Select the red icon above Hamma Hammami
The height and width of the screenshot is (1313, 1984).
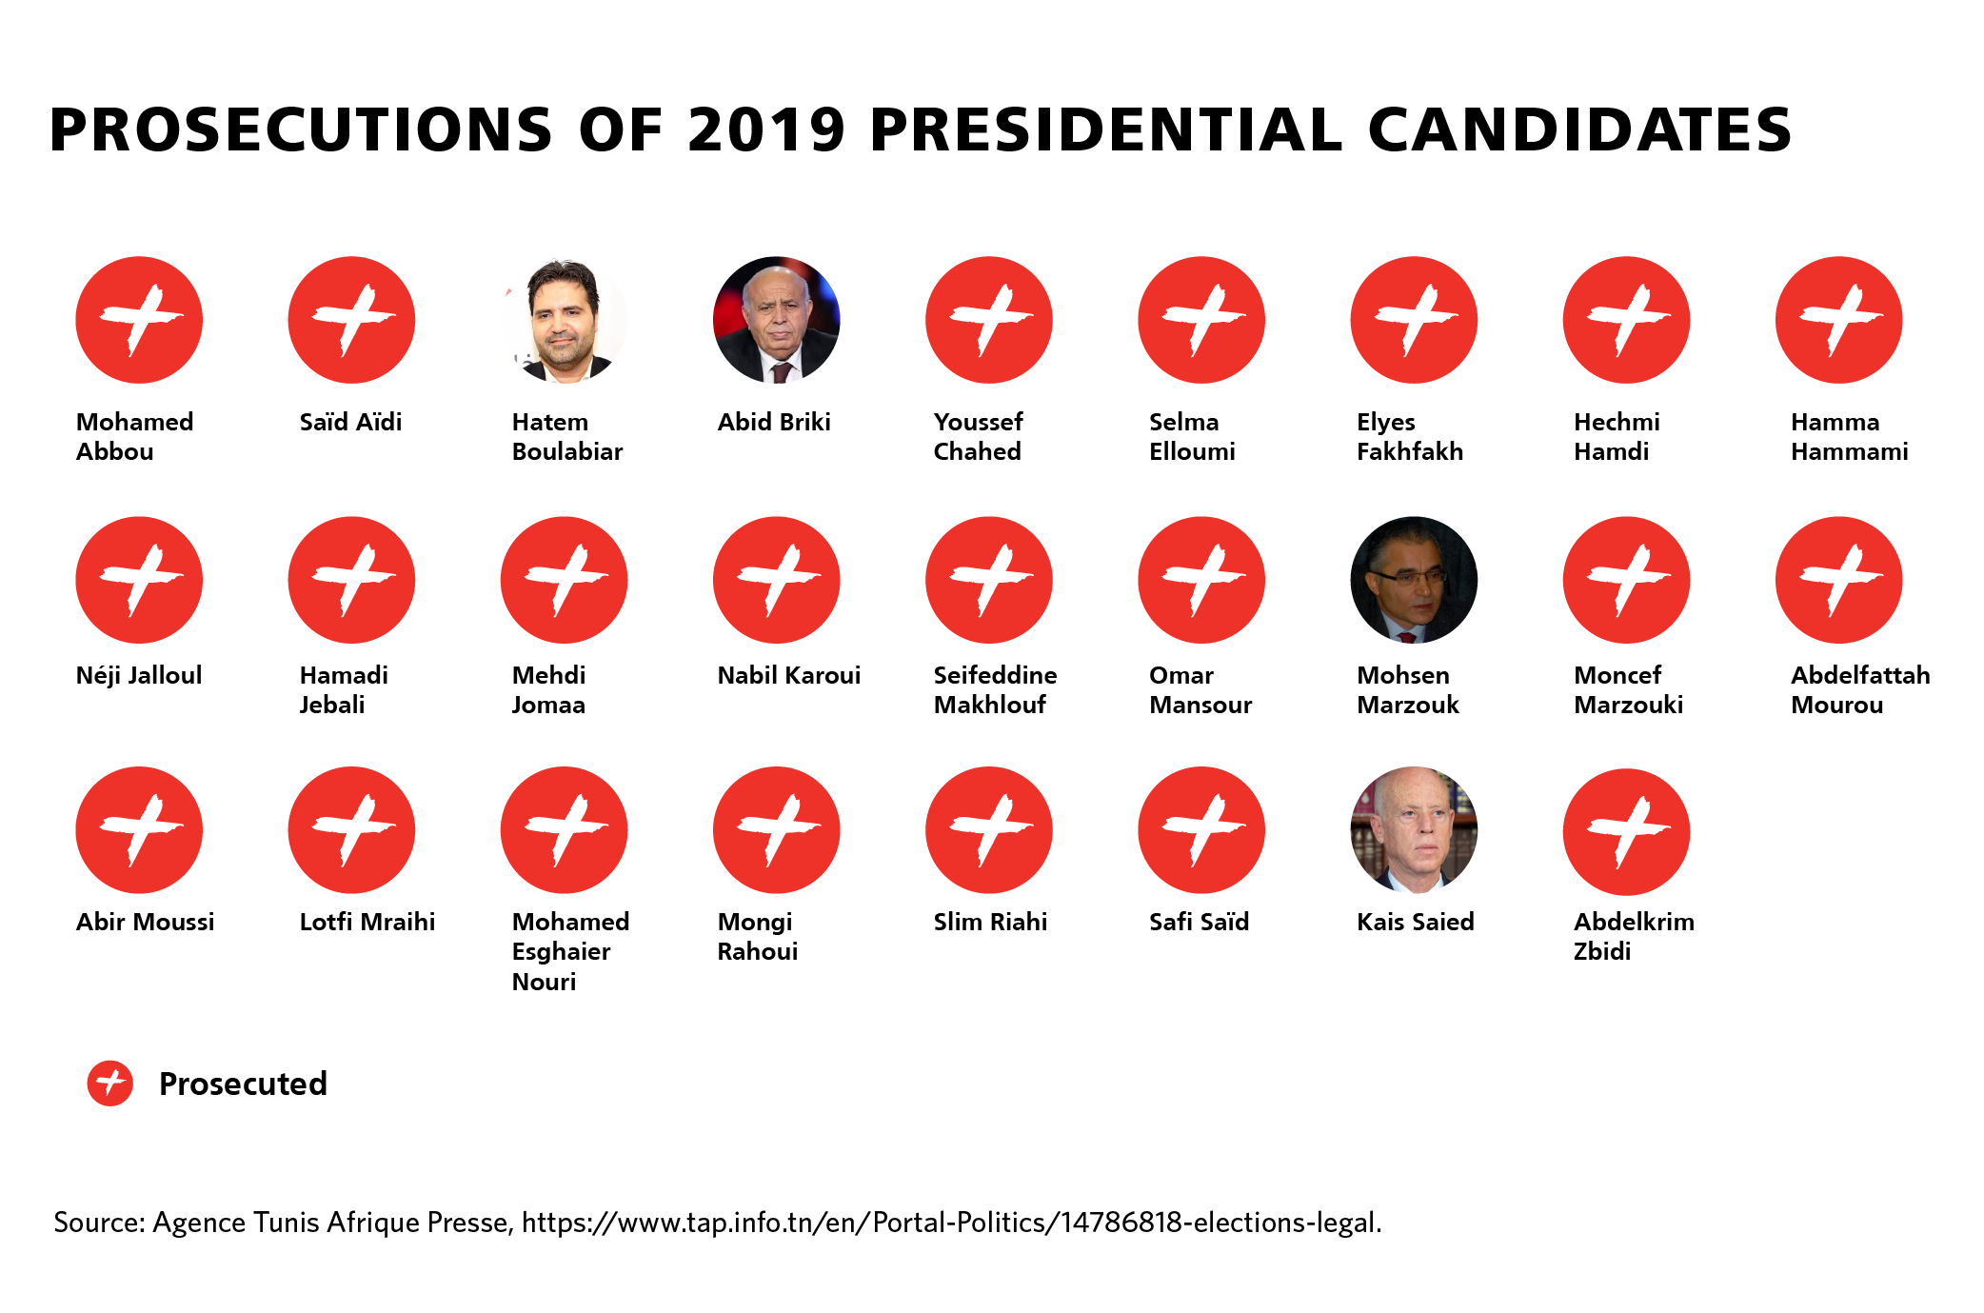point(1838,320)
